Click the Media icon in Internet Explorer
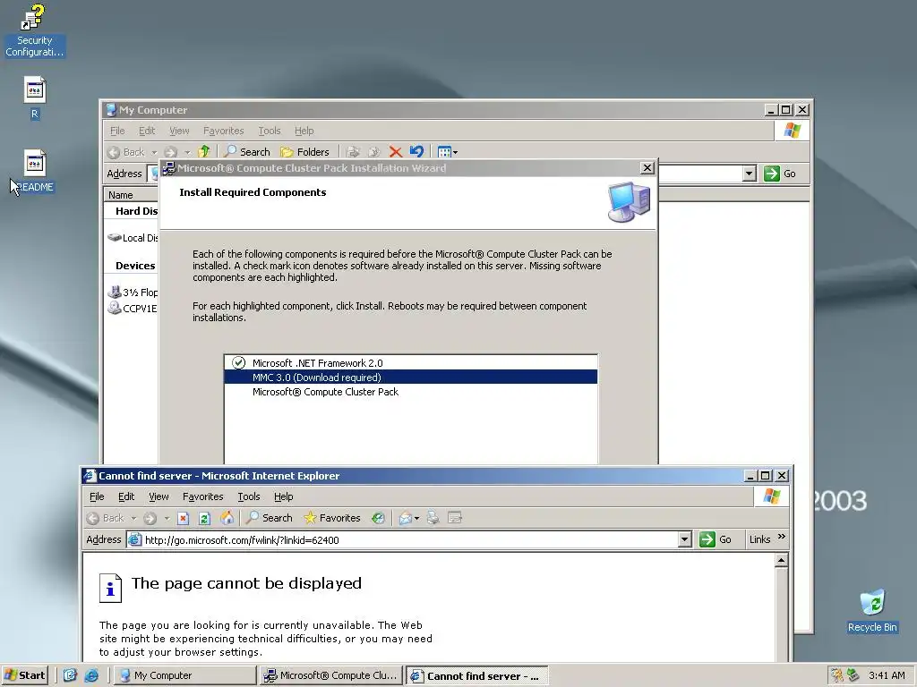 coord(379,518)
